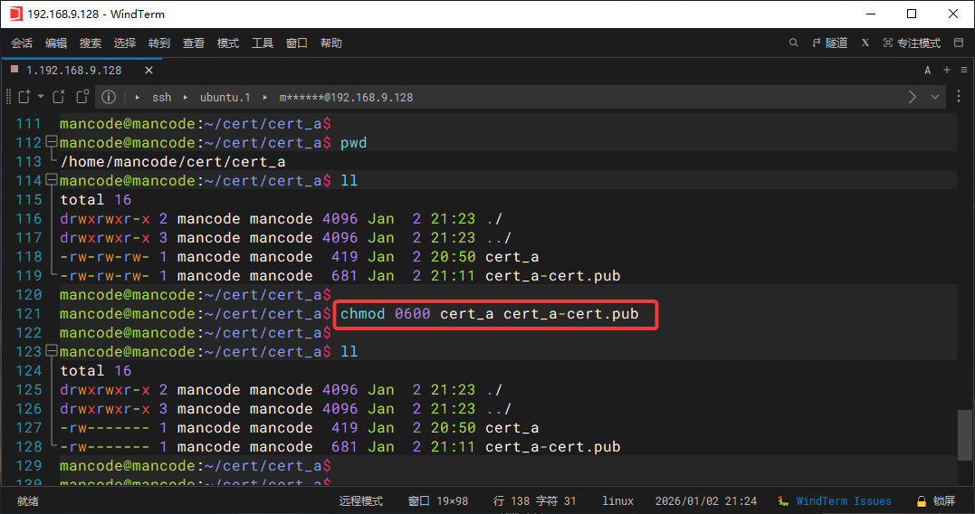Open the 工具 menu

(x=263, y=43)
